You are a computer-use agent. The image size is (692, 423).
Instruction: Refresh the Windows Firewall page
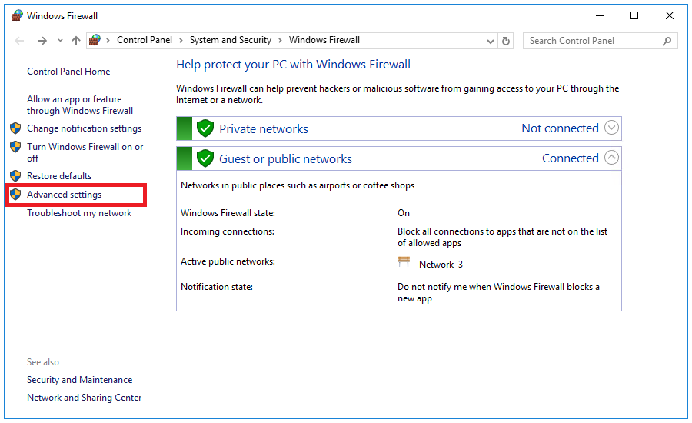(506, 41)
